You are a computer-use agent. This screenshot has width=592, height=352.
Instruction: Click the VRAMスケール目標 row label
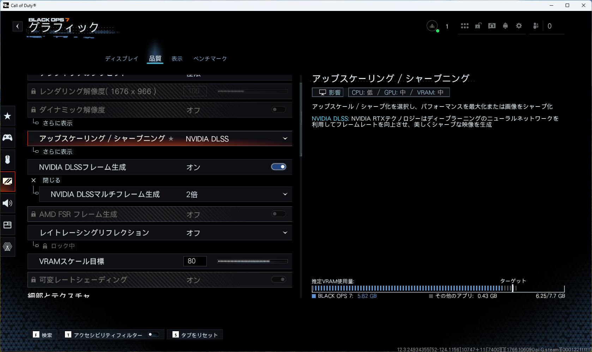[x=72, y=261]
